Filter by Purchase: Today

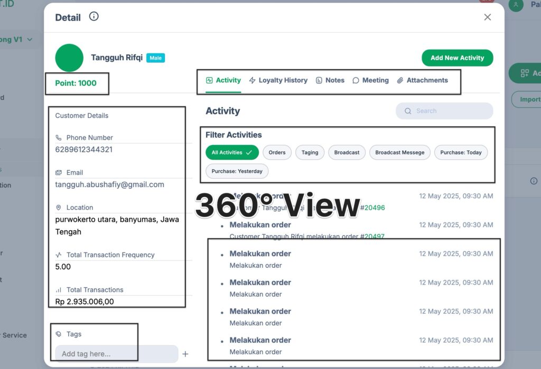(461, 153)
